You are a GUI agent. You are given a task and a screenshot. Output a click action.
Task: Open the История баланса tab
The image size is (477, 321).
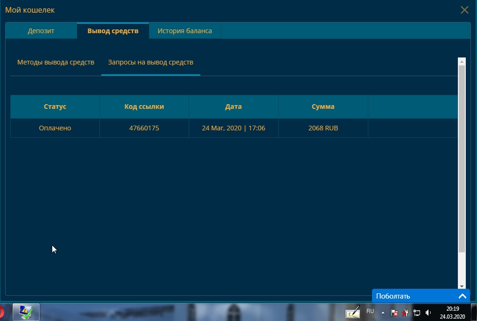pyautogui.click(x=184, y=31)
